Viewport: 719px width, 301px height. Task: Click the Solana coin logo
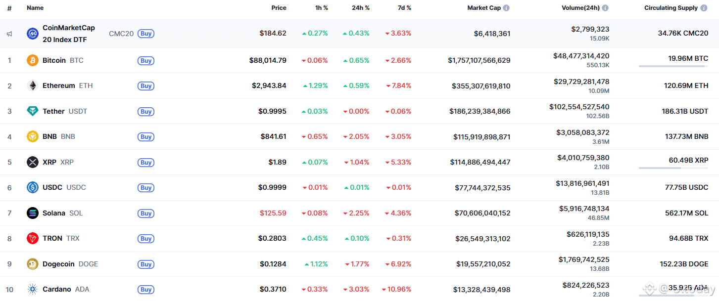point(32,213)
